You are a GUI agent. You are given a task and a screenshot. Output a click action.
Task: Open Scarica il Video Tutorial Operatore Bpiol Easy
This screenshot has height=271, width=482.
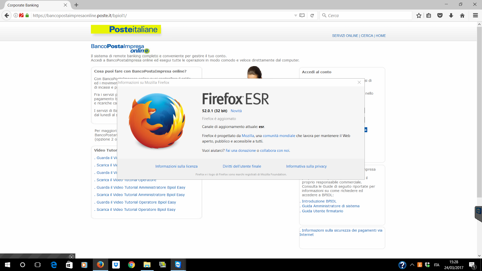coord(136,210)
